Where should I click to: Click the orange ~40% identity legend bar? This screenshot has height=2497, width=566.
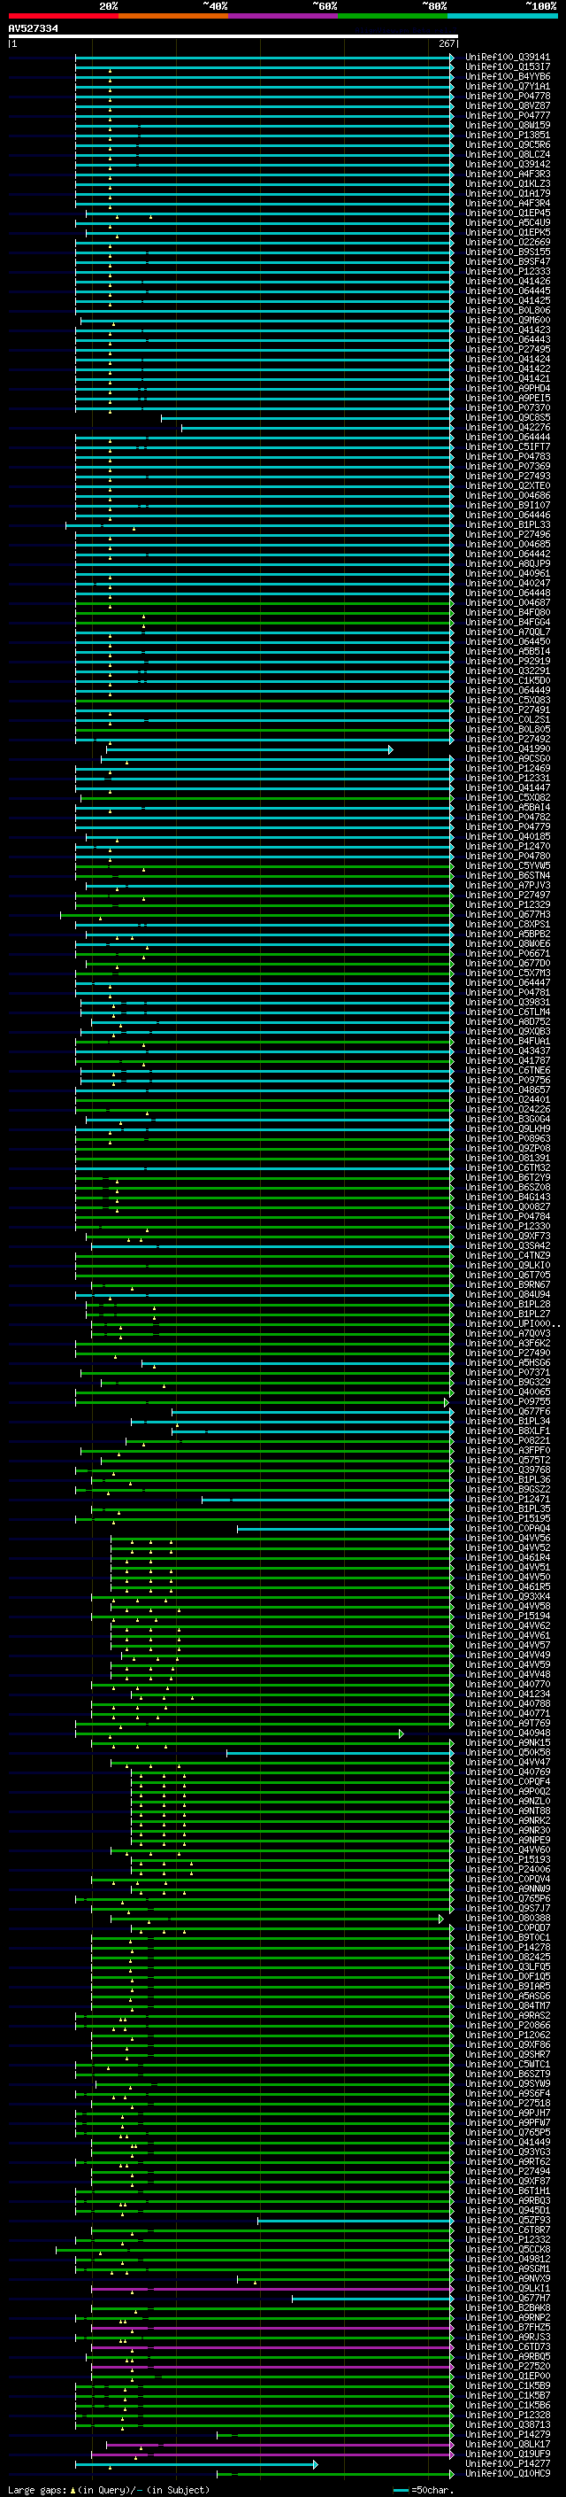pyautogui.click(x=173, y=16)
